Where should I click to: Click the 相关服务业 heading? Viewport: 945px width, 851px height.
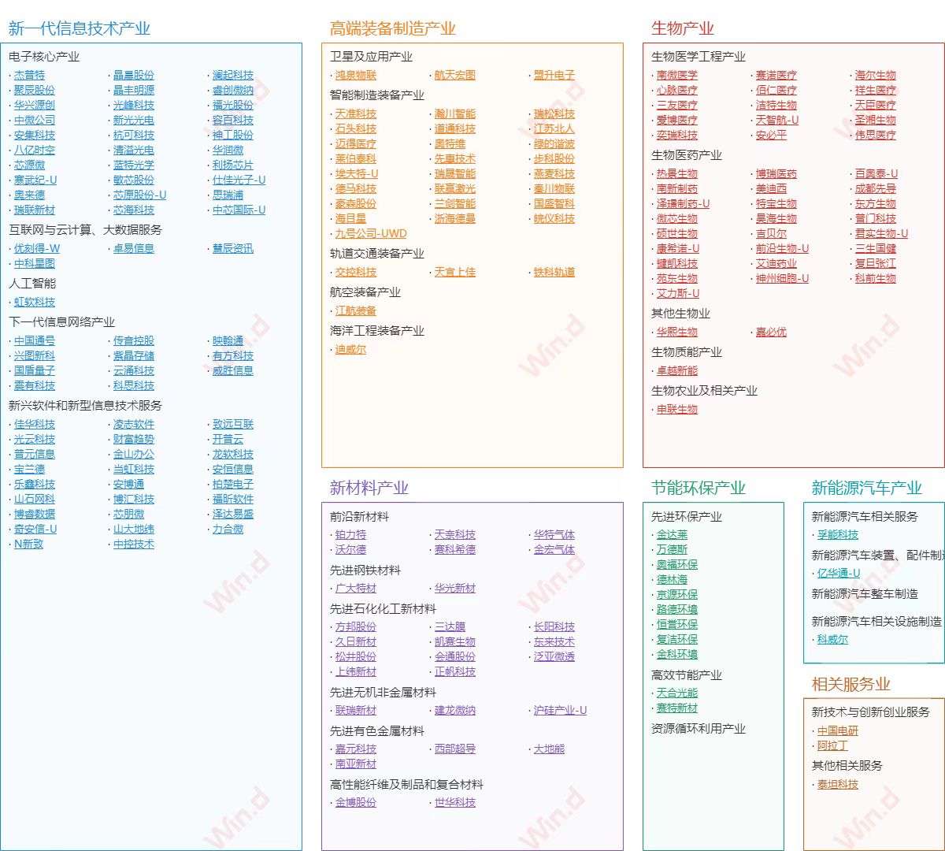click(850, 685)
